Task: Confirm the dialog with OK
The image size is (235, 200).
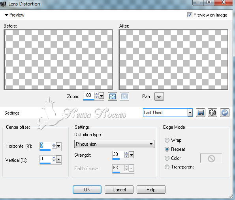Action: point(87,189)
